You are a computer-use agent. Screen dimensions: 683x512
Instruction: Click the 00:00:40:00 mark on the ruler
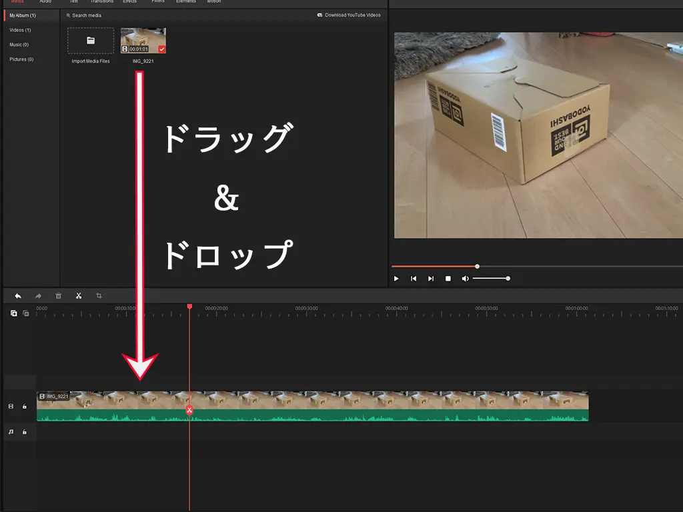[x=397, y=308]
